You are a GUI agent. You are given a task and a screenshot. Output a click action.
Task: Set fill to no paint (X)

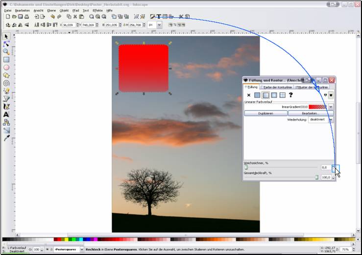[x=249, y=95]
